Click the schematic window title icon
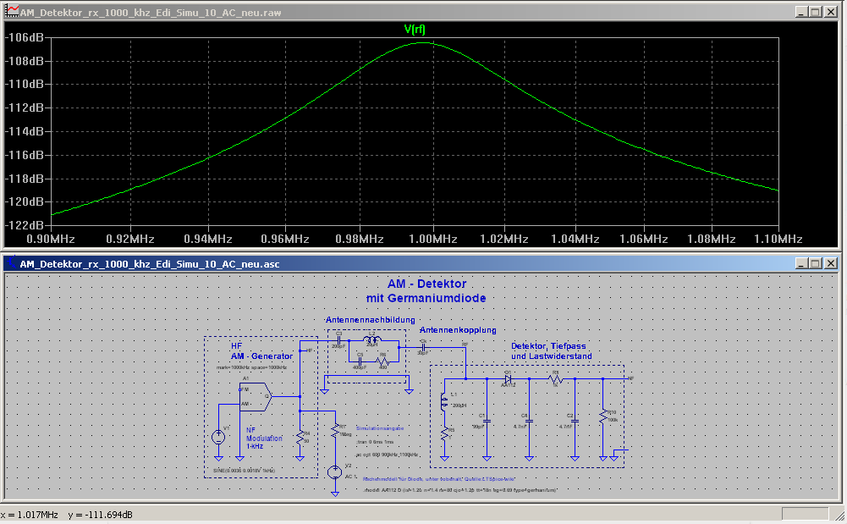The image size is (847, 524). coord(12,263)
